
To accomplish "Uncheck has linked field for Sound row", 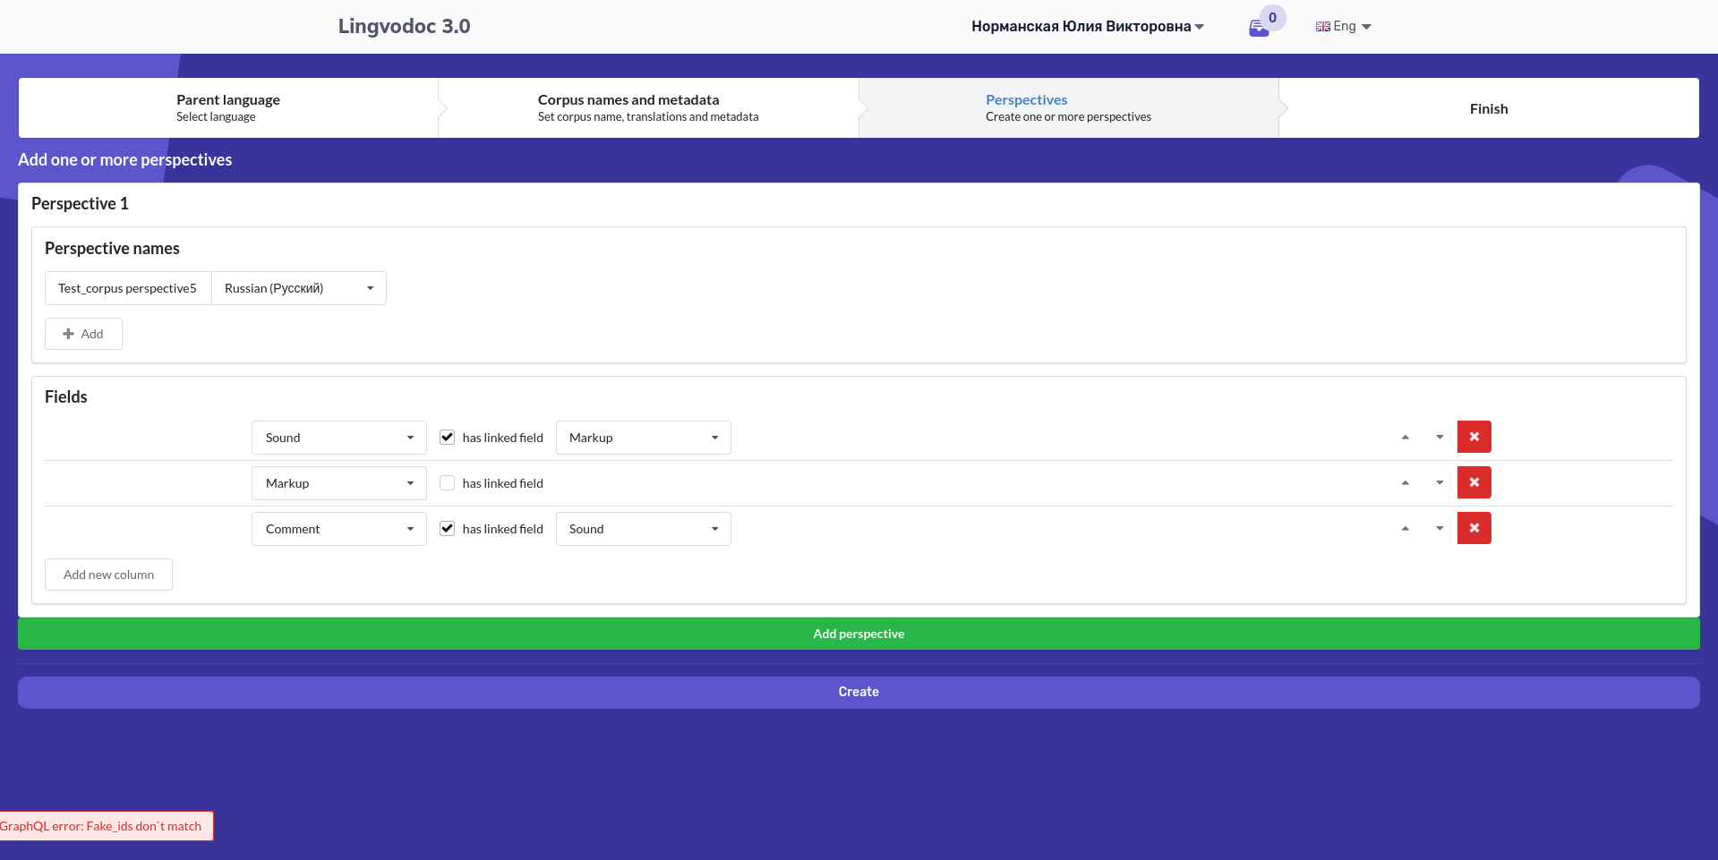I will [x=447, y=438].
